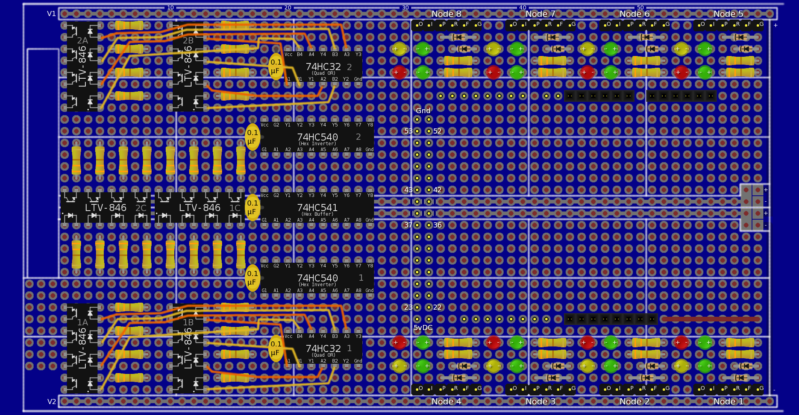
Task: Select the V1 rail label
Action: pos(51,14)
